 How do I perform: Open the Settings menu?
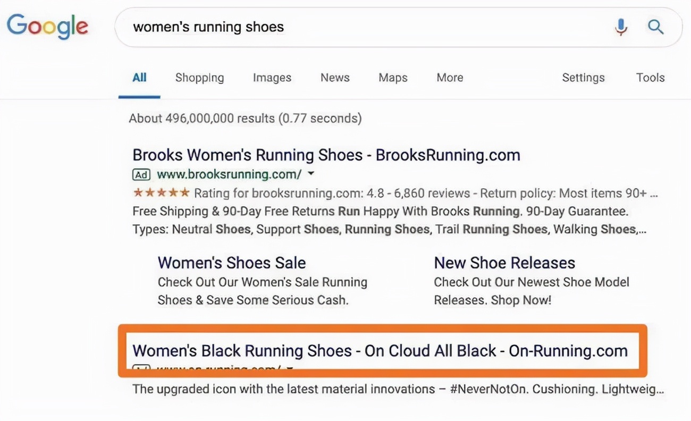tap(583, 78)
